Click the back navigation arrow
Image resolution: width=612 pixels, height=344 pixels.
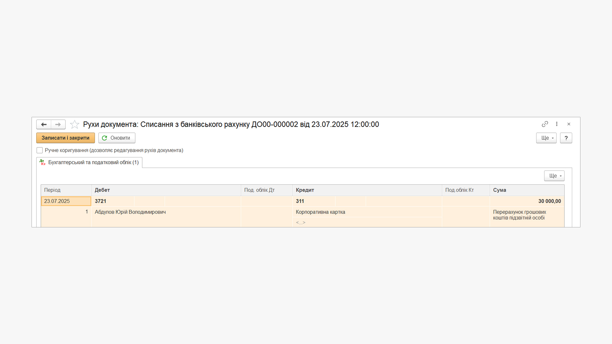tap(44, 124)
